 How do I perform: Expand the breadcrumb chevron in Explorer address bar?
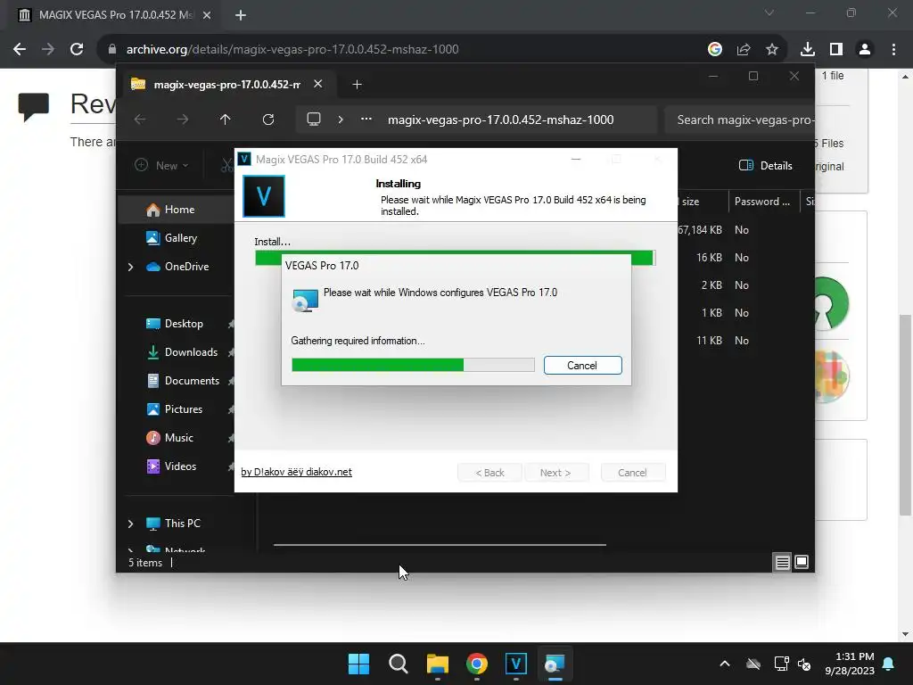point(341,120)
